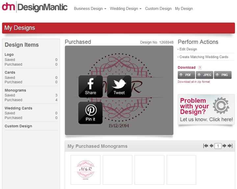Viewport: 237px width, 189px height.
Task: Open Custom Design menu item
Action: tap(158, 9)
